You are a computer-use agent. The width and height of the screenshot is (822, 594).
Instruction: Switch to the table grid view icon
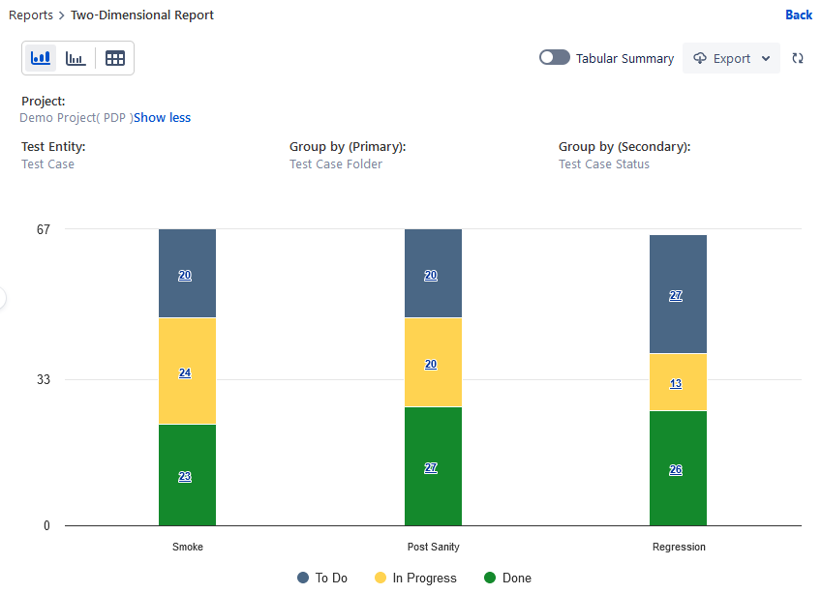pos(115,58)
